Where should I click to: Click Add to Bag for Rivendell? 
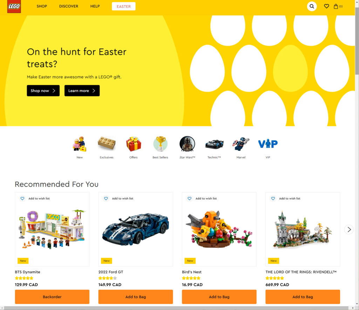303,297
